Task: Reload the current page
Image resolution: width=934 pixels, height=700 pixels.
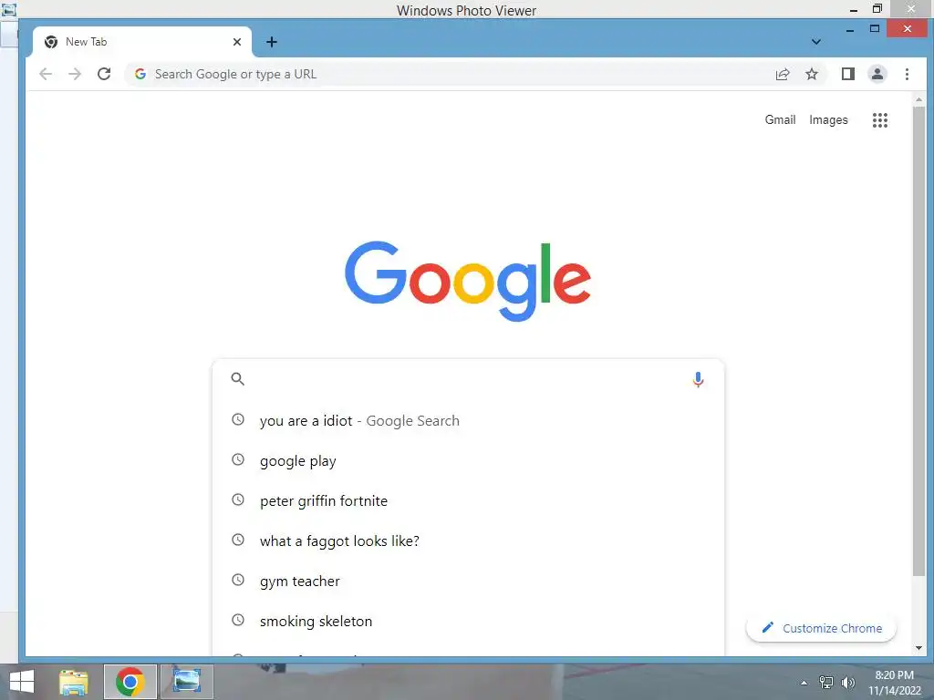Action: (x=104, y=74)
